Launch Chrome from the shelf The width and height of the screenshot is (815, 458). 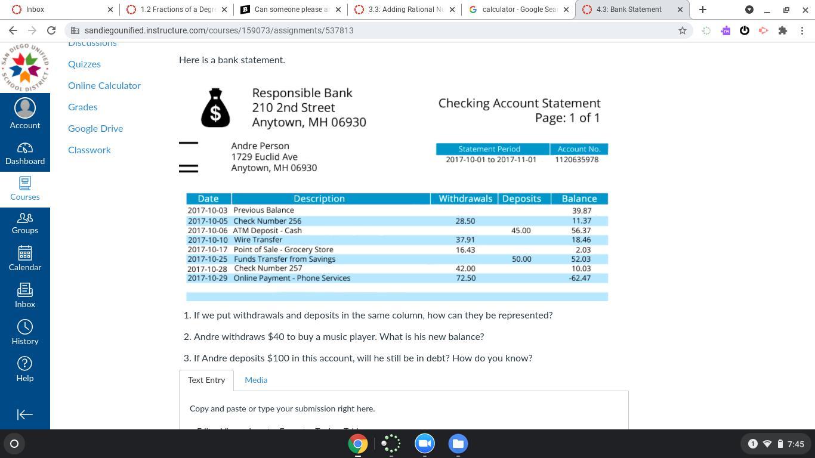(358, 444)
